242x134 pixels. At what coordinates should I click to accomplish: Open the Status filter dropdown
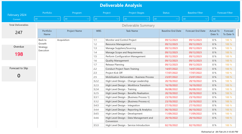tap(166, 19)
